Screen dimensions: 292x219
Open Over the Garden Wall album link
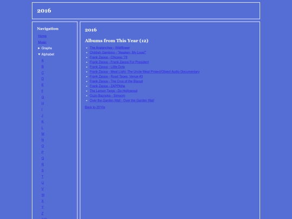(x=122, y=101)
